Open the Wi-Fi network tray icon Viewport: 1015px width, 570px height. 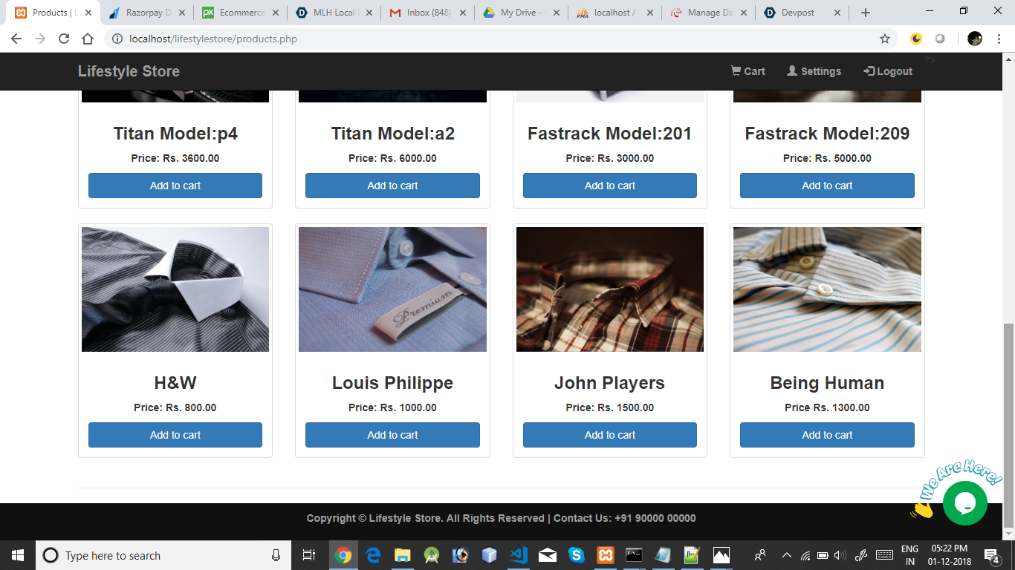click(x=805, y=555)
